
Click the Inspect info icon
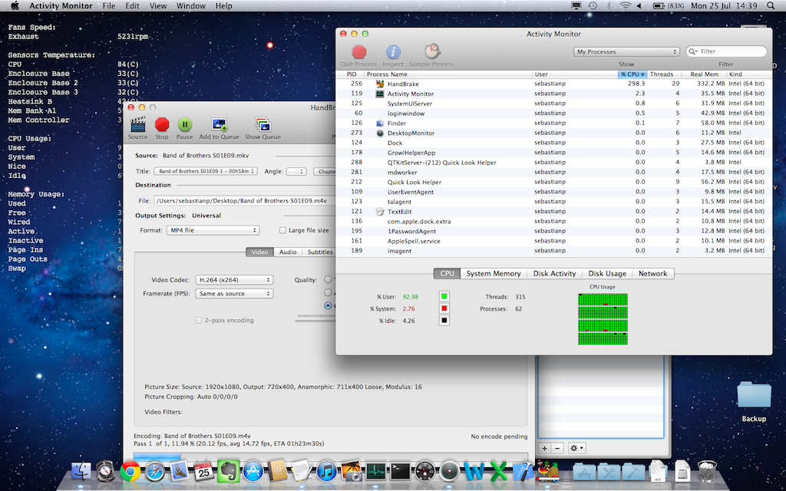tap(393, 51)
